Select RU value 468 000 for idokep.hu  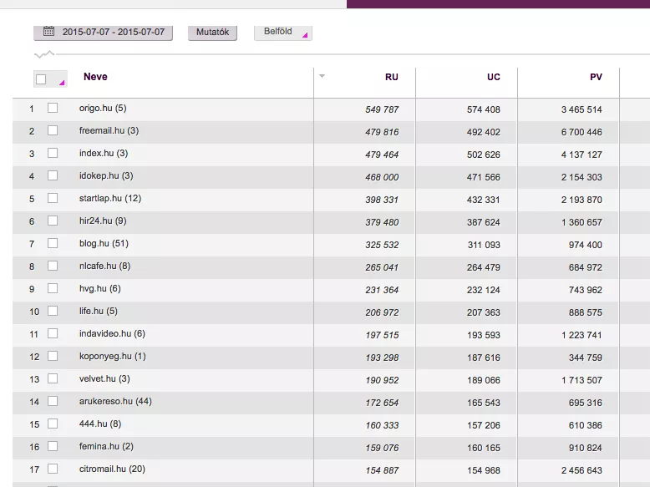click(382, 177)
